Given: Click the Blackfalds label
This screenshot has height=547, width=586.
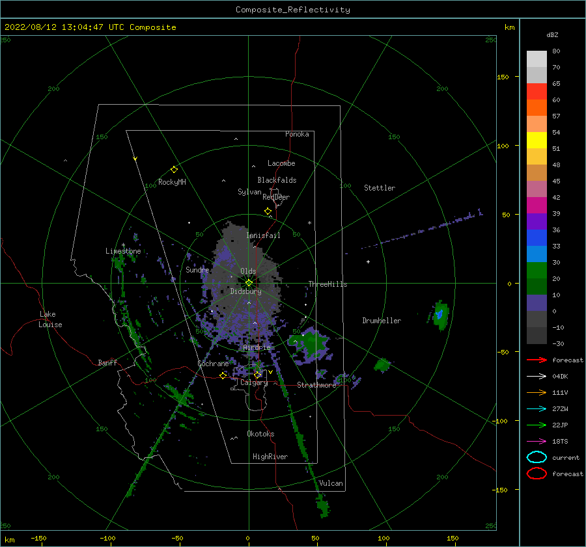Looking at the screenshot, I should pos(277,180).
